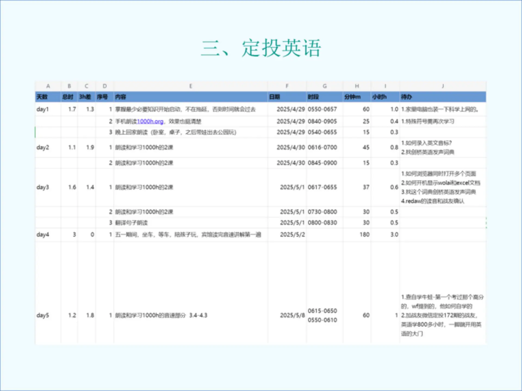Click the 翻译句子朗读 content cell
Image resolution: width=522 pixels, height=391 pixels.
(x=131, y=223)
